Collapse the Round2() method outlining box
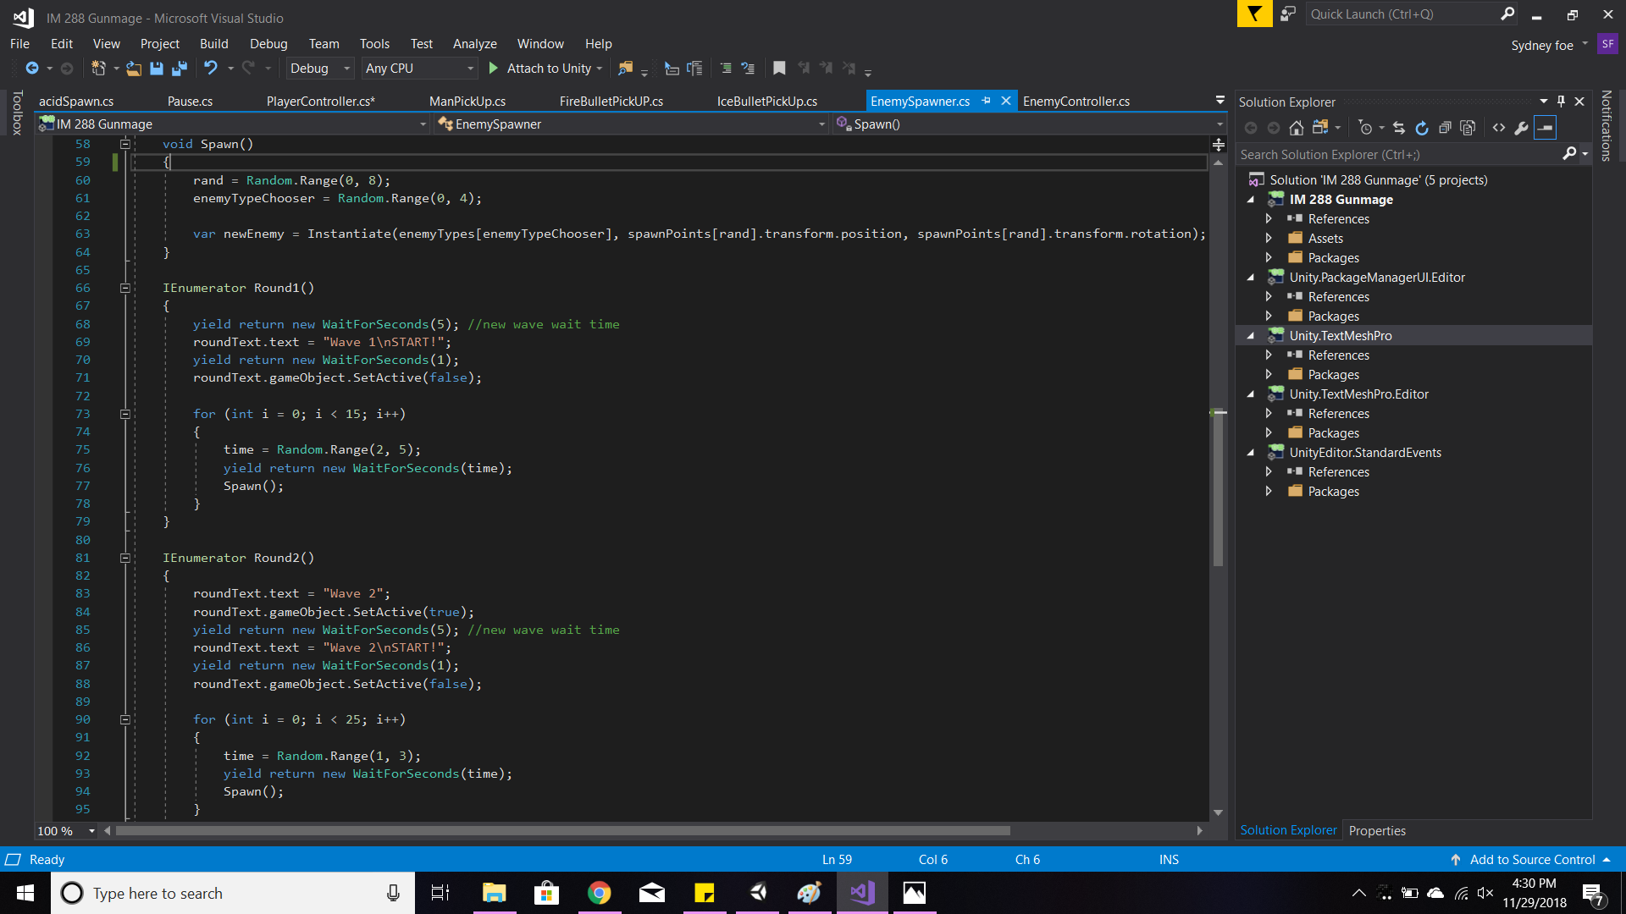Image resolution: width=1626 pixels, height=914 pixels. (124, 558)
